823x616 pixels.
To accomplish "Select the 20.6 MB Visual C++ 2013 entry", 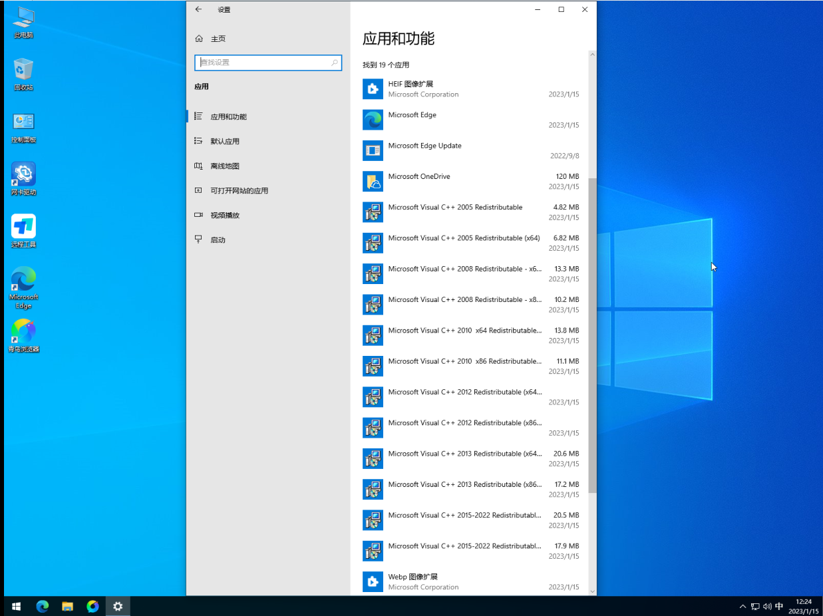I will (x=471, y=458).
